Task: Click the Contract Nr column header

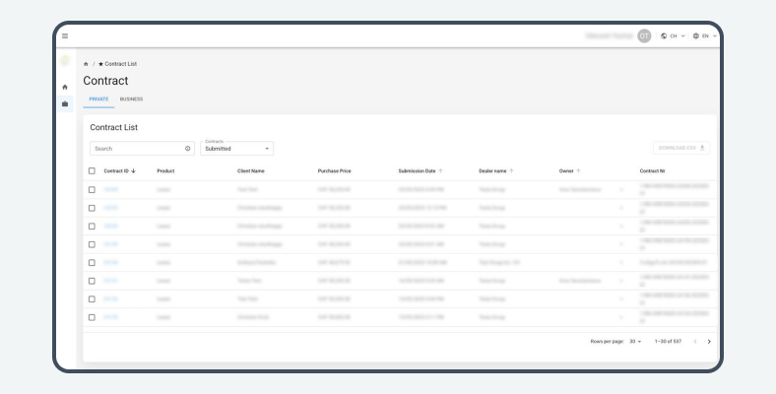Action: 652,170
